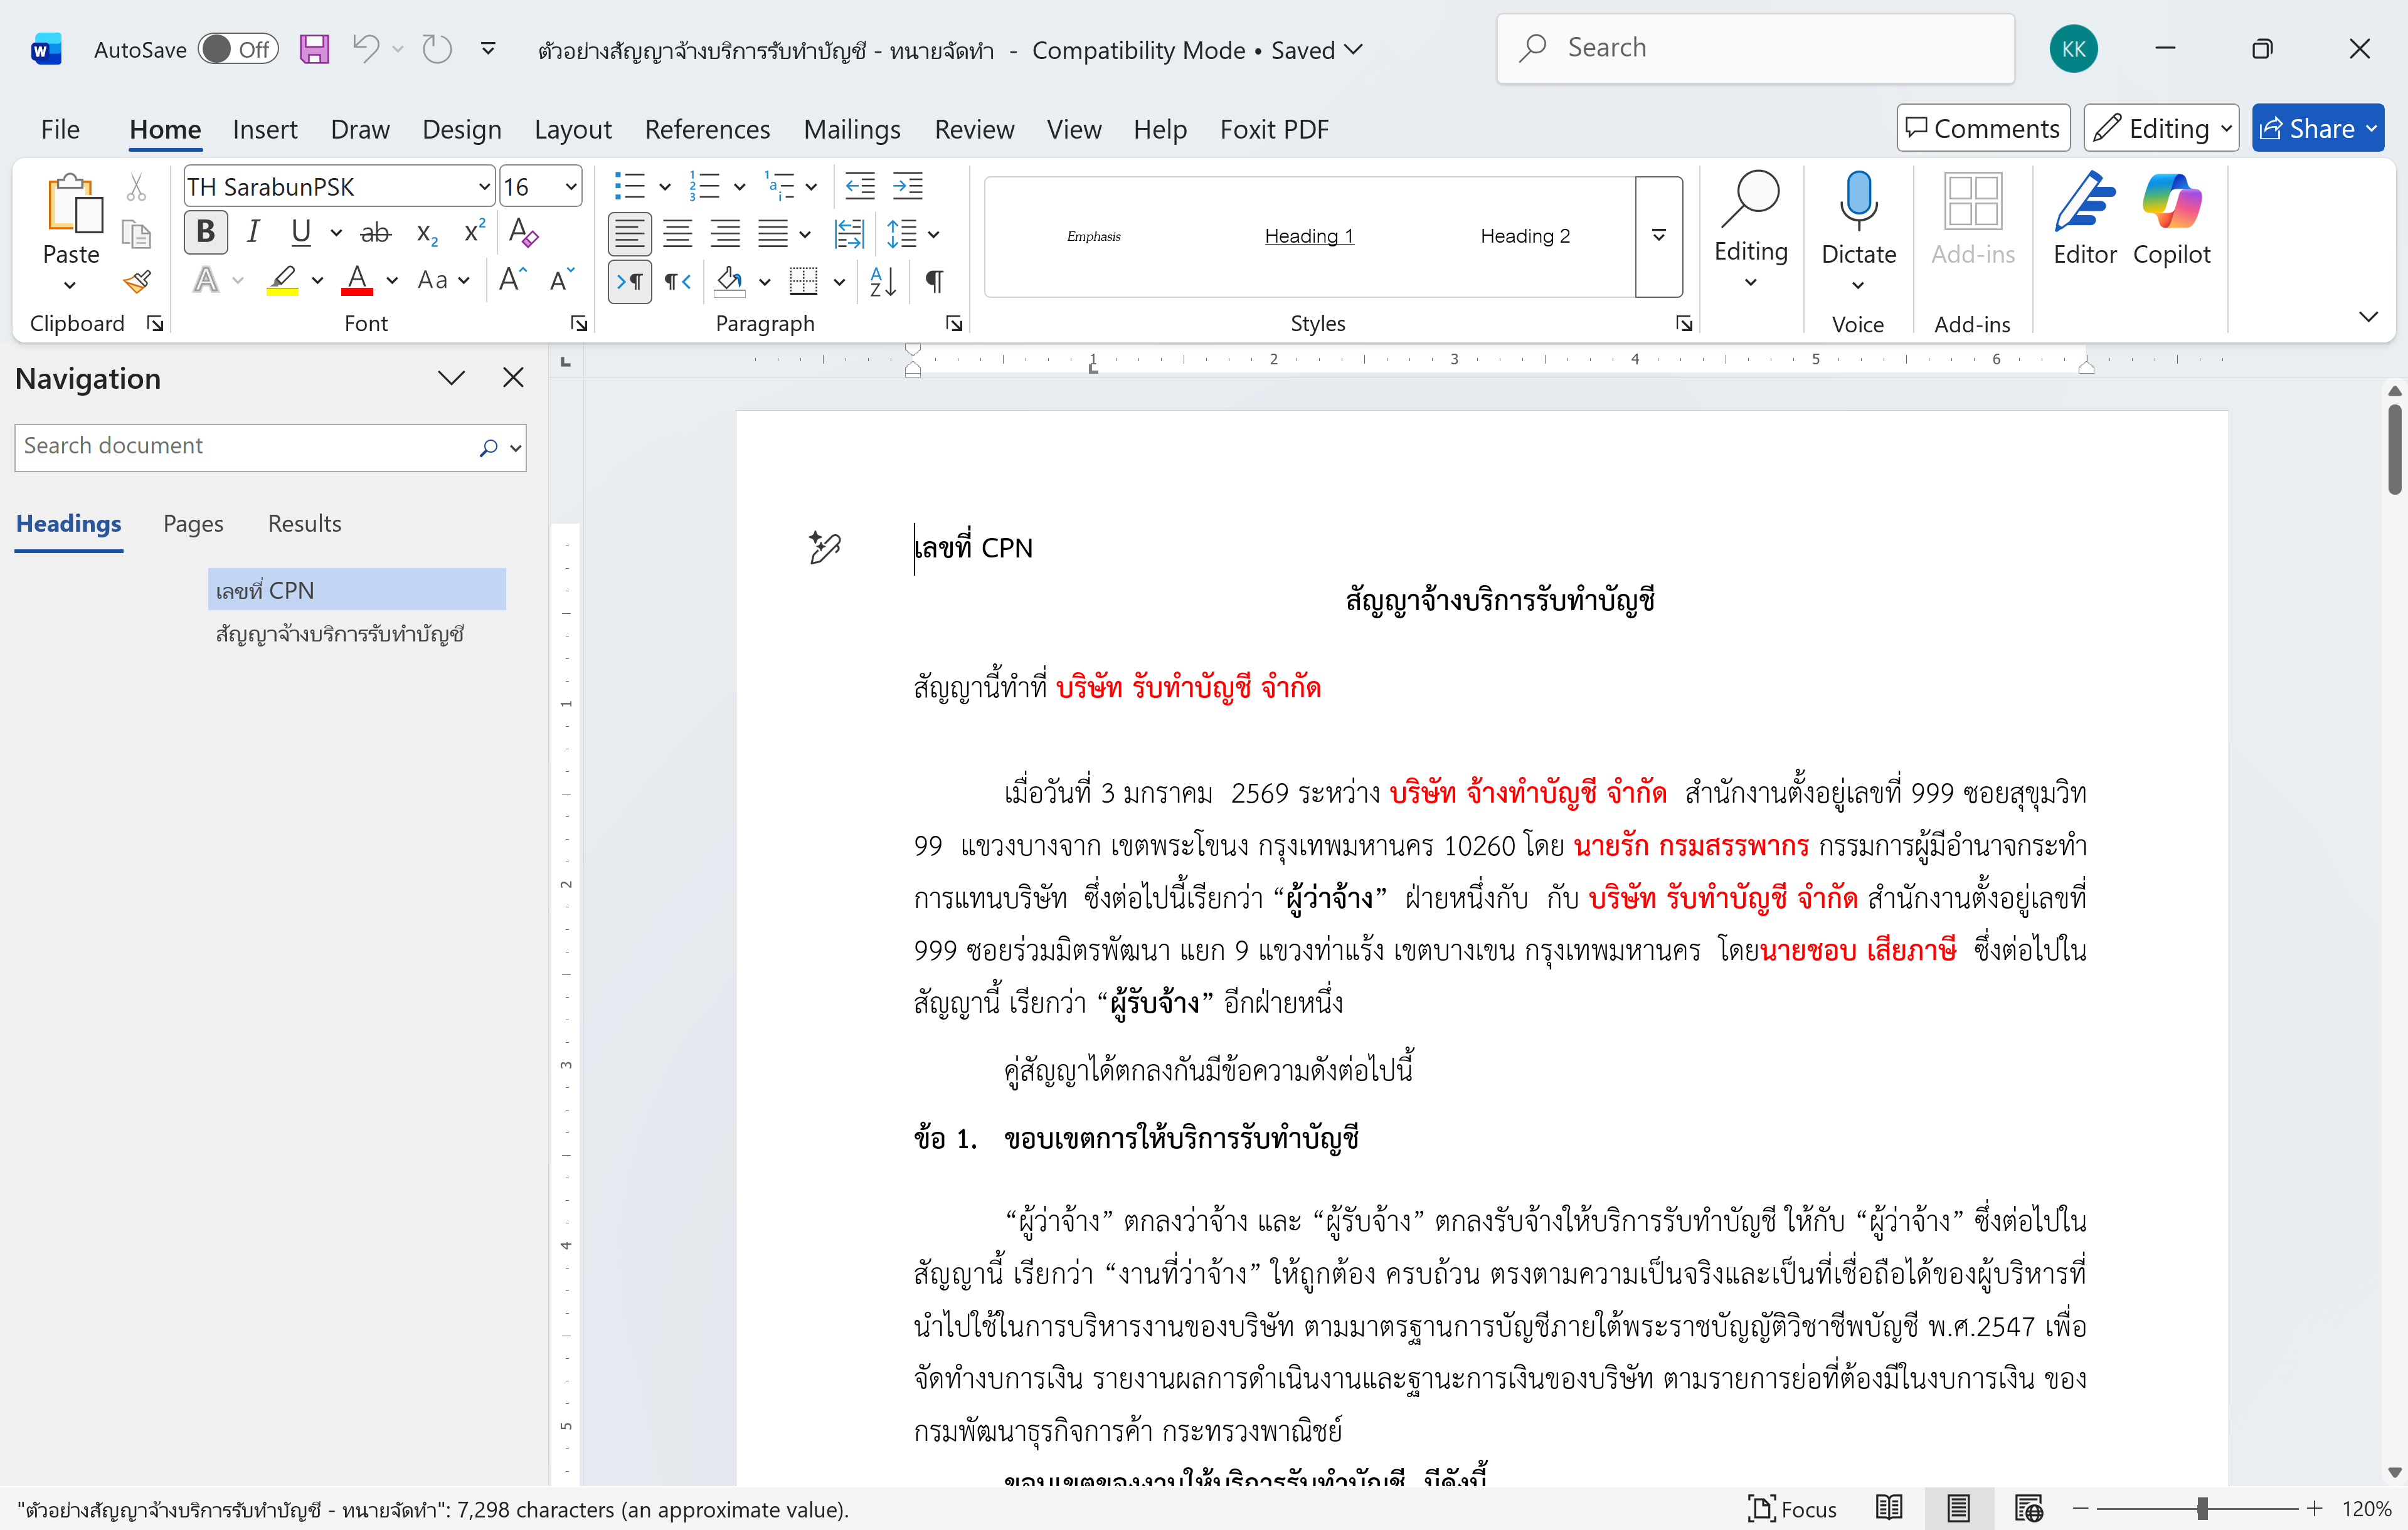Open the font size dropdown
The width and height of the screenshot is (2408, 1530).
pyautogui.click(x=570, y=187)
